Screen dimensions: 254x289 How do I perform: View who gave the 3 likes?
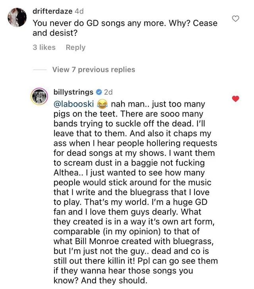[x=44, y=47]
